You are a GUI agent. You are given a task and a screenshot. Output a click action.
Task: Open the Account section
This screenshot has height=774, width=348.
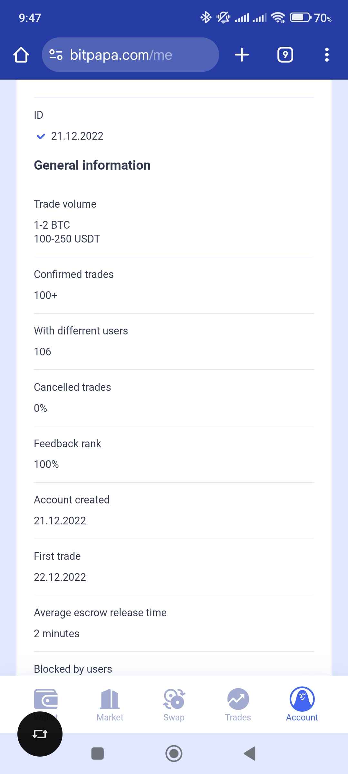(x=302, y=705)
